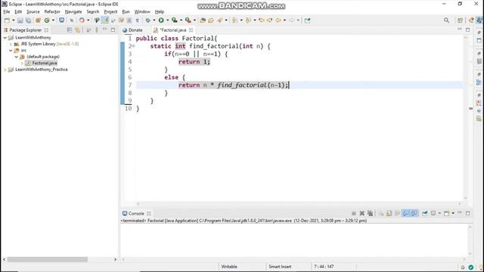Viewport: 484px width, 272px height.
Task: Click the New file toolbar icon
Action: [7, 20]
